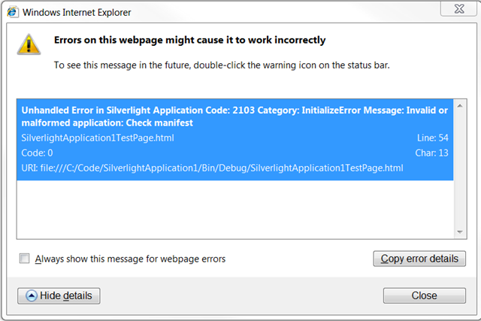This screenshot has height=321, width=481.
Task: Click the Internet Explorer logo in title bar
Action: [12, 12]
